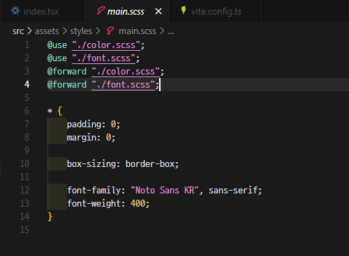The image size is (349, 256).
Task: Click the font-family property name
Action: pyautogui.click(x=94, y=191)
